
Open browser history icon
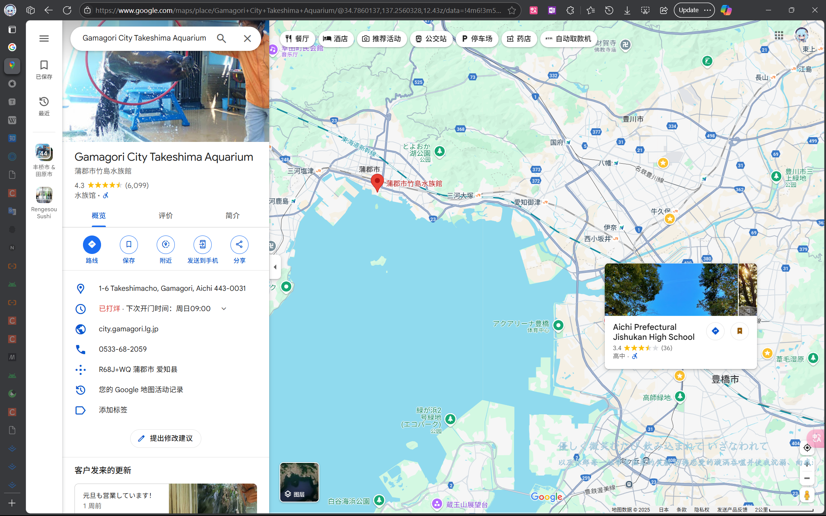click(609, 10)
